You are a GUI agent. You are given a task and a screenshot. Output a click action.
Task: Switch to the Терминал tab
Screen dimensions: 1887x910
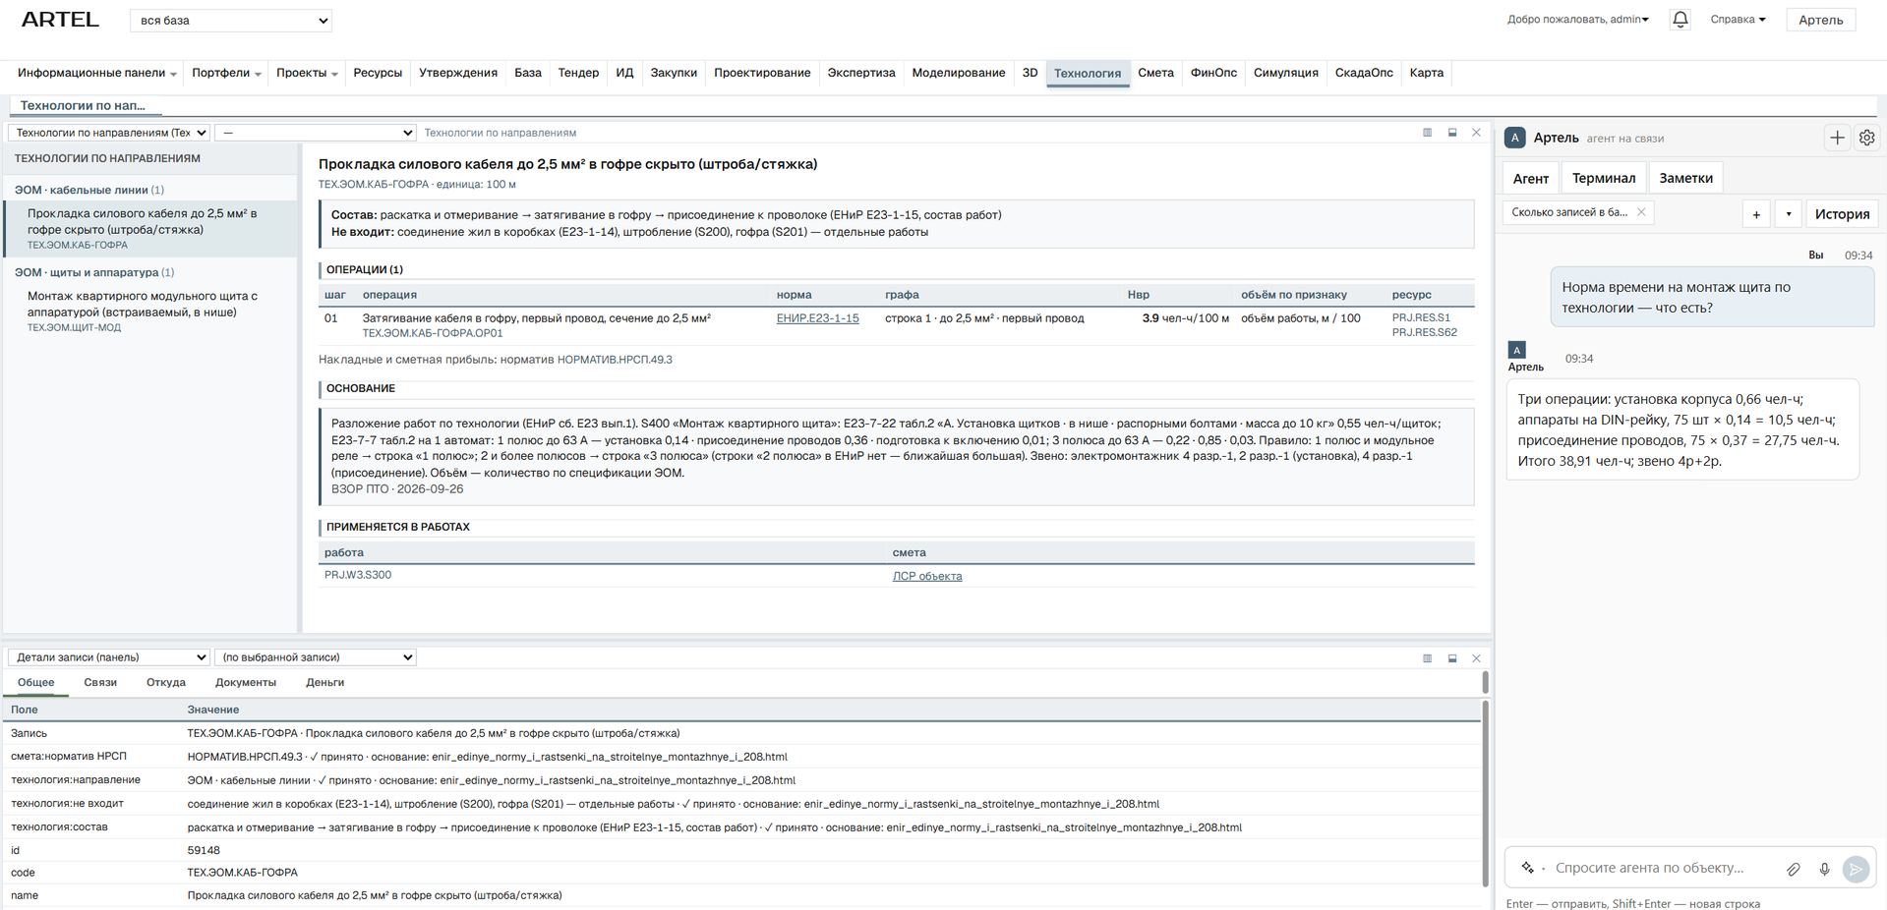(1604, 178)
